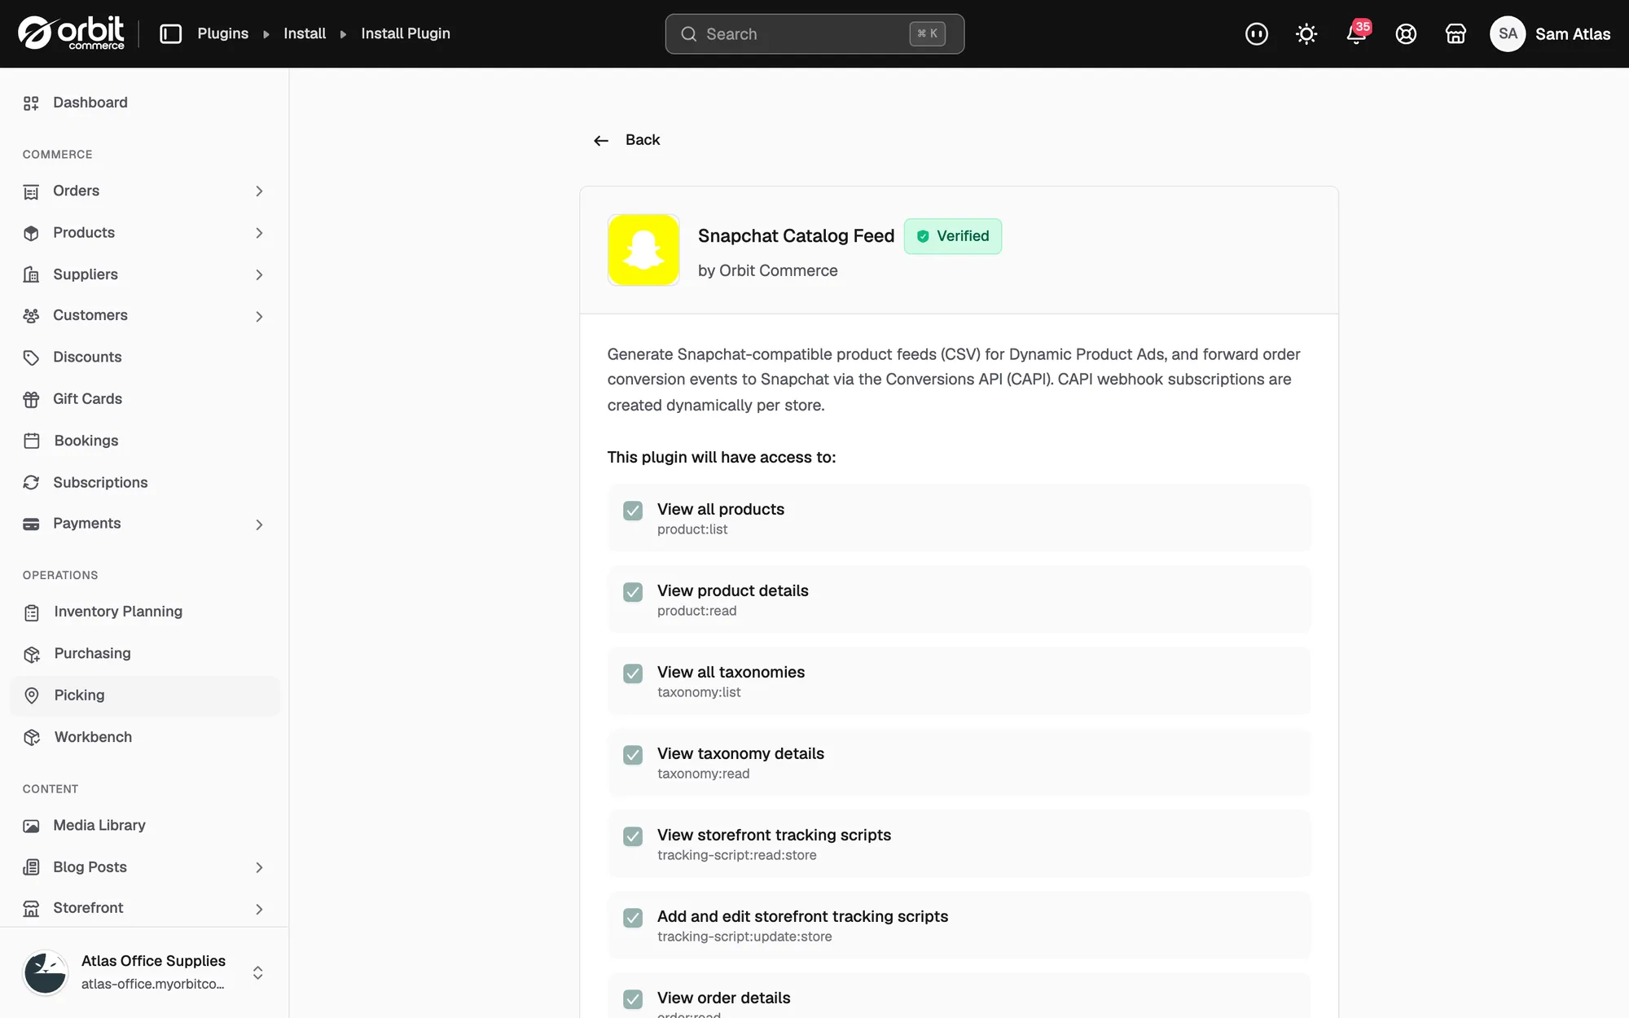The width and height of the screenshot is (1629, 1018).
Task: Click the Media Library image icon
Action: [31, 826]
